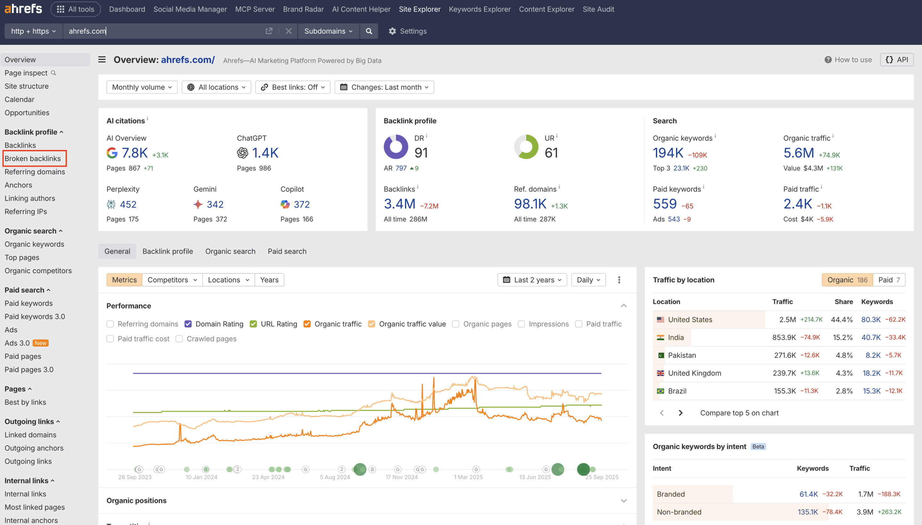The image size is (922, 525).
Task: Toggle sidebar with hamburger icon
Action: pos(102,60)
